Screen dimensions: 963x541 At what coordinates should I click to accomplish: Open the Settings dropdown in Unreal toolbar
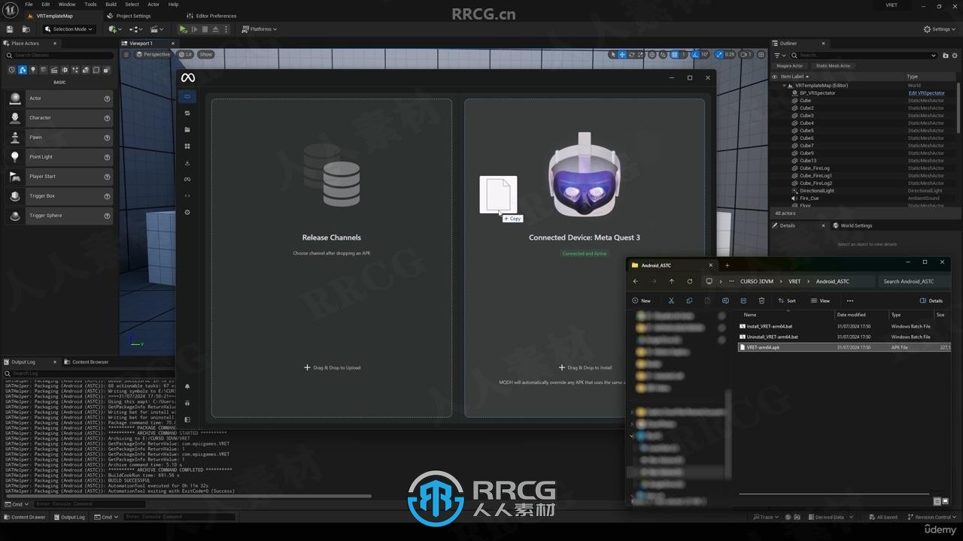tap(940, 29)
